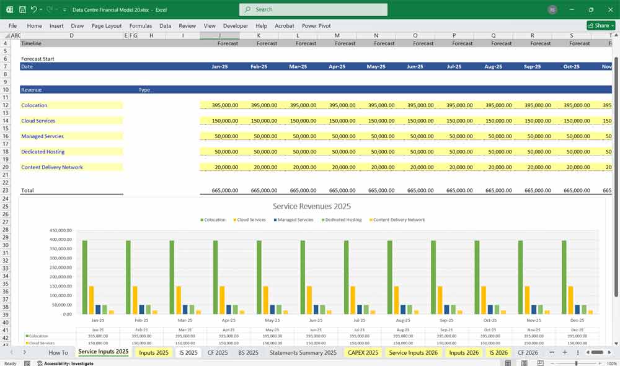Add a new worksheet with the plus icon
The image size is (620, 366).
pos(566,352)
